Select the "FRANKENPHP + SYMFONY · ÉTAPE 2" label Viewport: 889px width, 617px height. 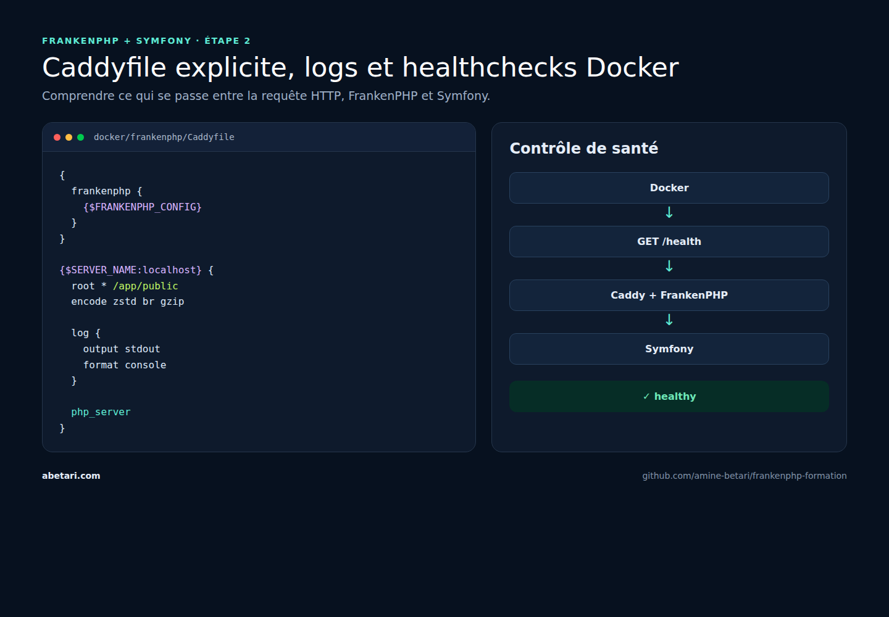[146, 41]
